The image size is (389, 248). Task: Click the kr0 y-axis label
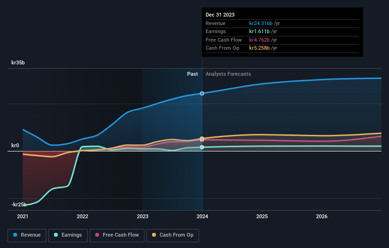point(15,145)
